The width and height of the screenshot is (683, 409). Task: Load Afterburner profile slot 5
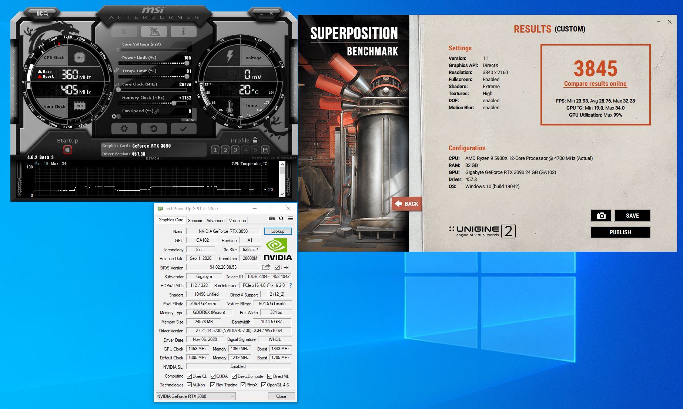tap(255, 150)
